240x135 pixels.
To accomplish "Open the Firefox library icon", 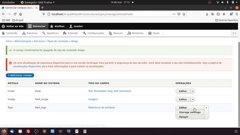I will 213,14.
